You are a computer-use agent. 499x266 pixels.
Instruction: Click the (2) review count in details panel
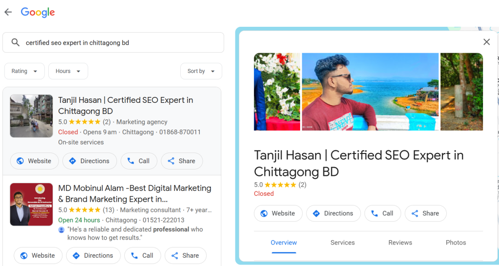click(x=302, y=185)
